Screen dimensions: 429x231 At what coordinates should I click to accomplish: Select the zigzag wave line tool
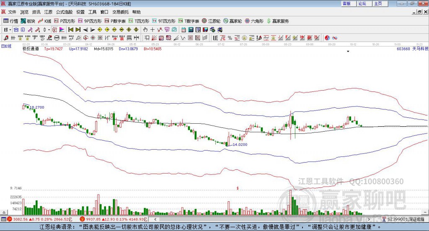[183, 38]
